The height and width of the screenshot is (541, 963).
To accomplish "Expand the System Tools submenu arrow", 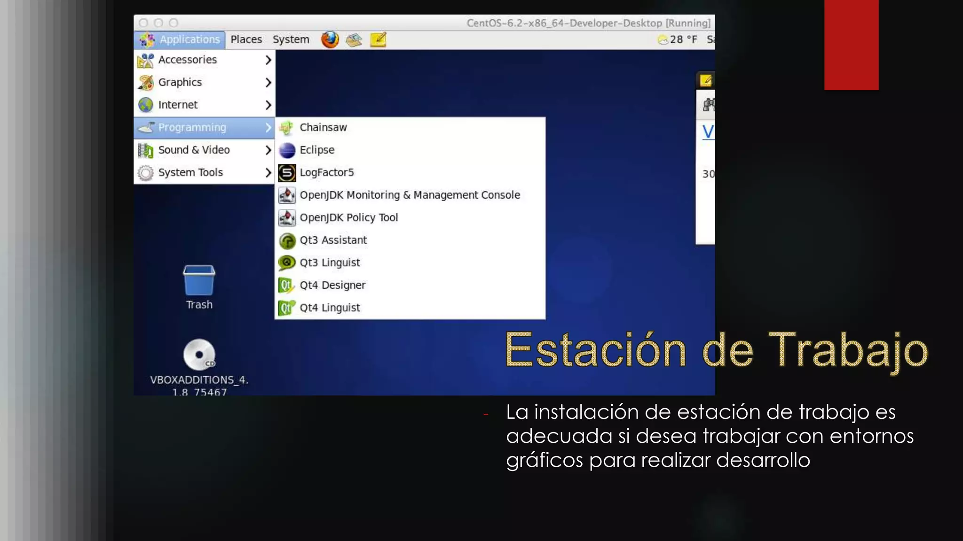I will [268, 173].
